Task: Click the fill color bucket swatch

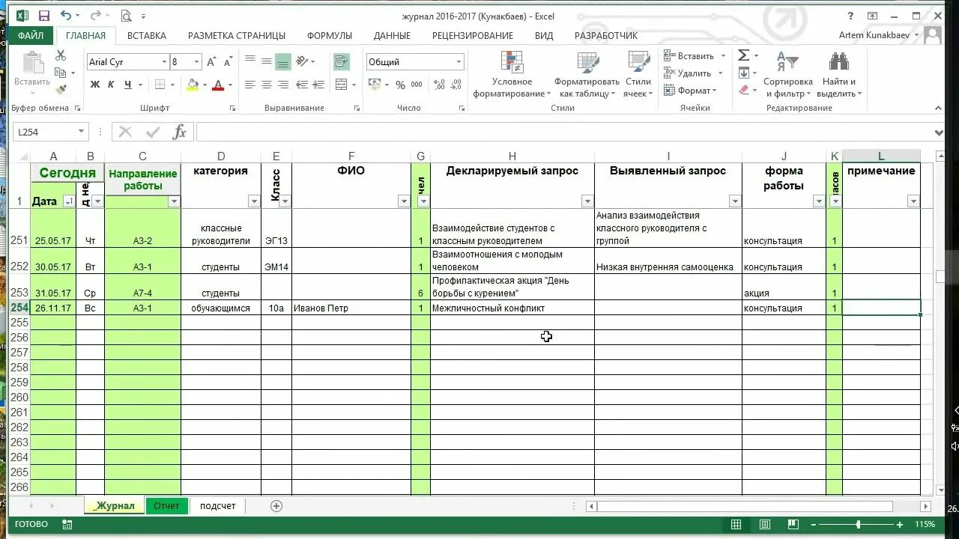Action: [193, 85]
